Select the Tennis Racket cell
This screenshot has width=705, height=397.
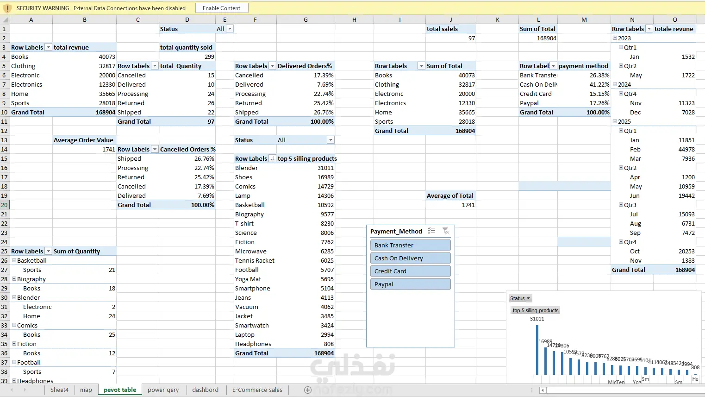(x=255, y=260)
